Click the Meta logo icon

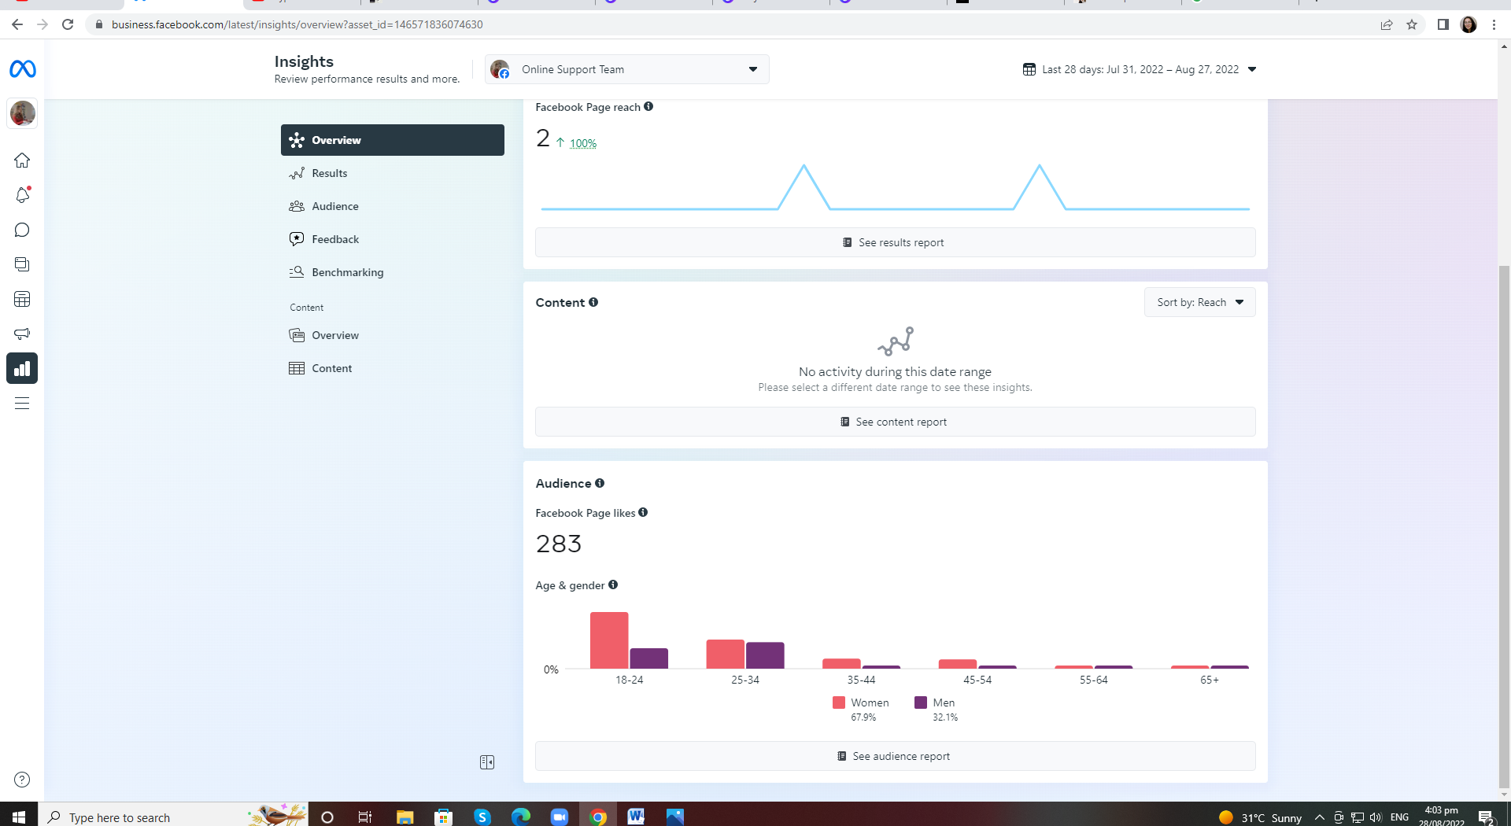pyautogui.click(x=22, y=69)
